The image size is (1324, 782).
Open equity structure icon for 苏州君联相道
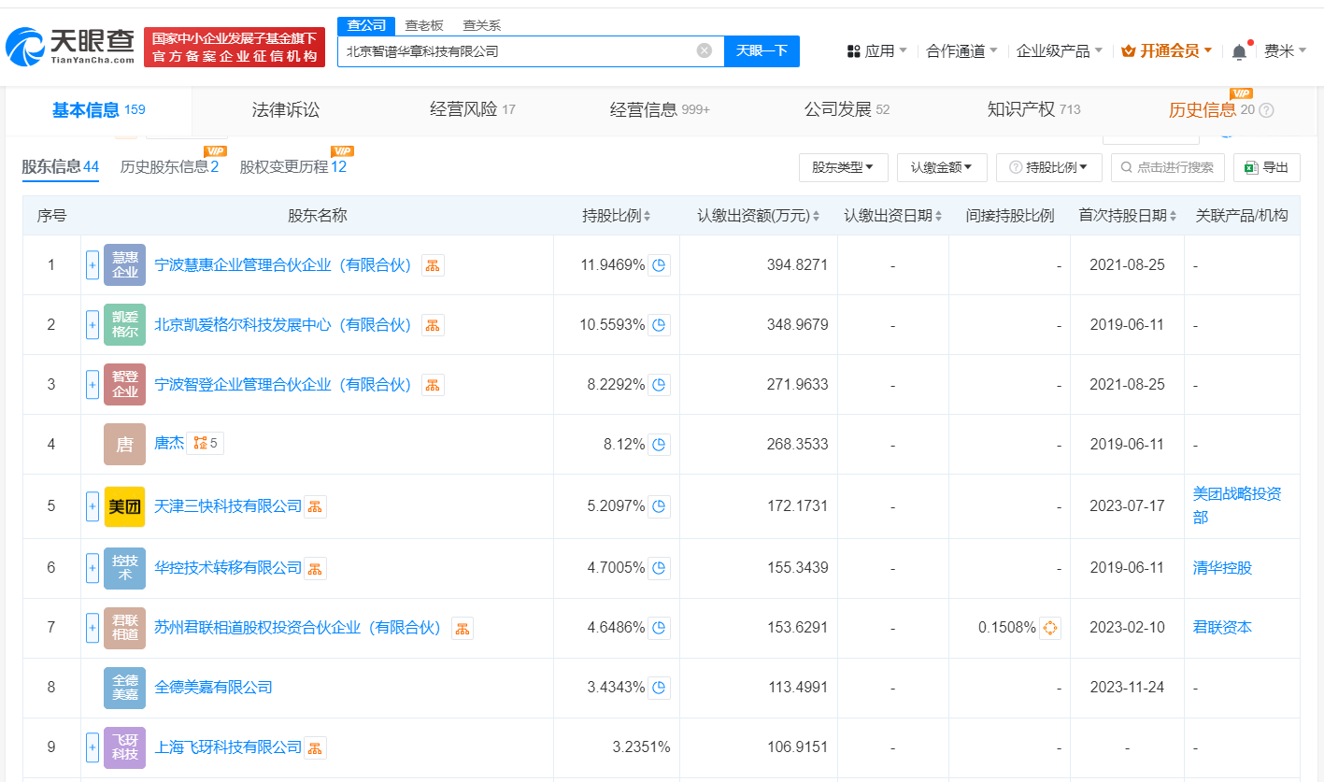463,628
